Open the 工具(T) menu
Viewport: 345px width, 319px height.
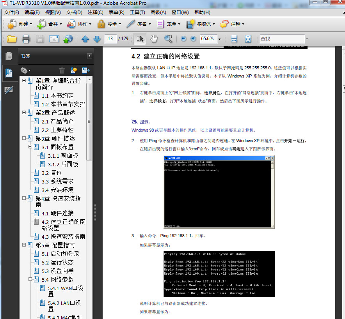137,12
